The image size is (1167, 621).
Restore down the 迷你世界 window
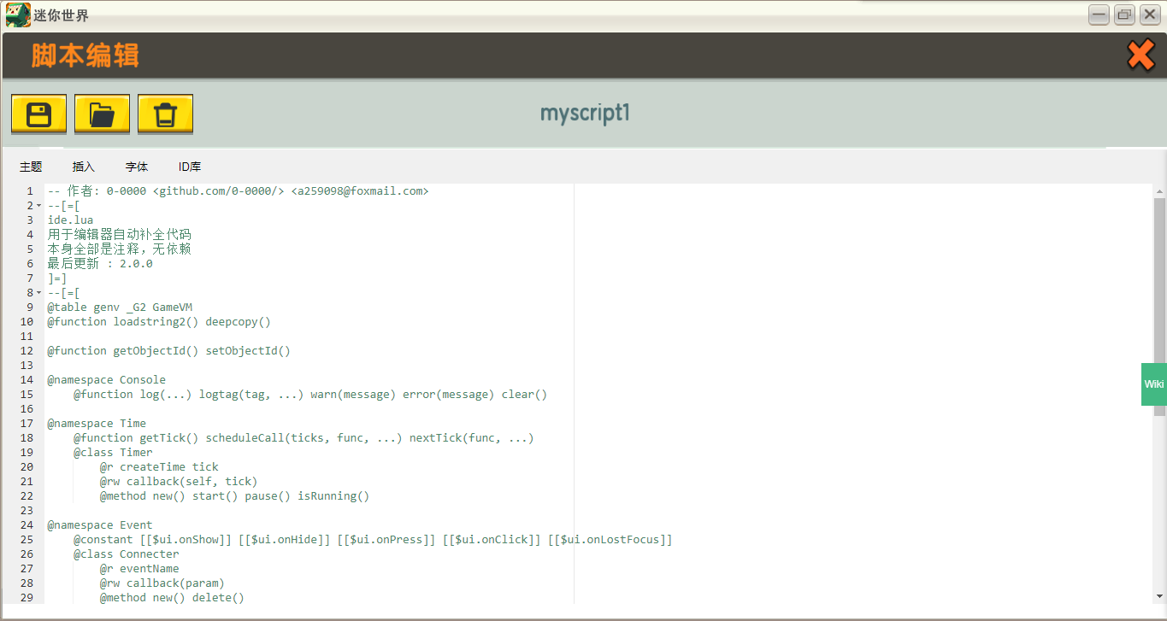(1124, 15)
